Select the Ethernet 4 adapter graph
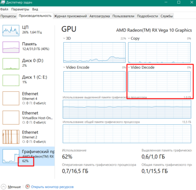 [11, 98]
